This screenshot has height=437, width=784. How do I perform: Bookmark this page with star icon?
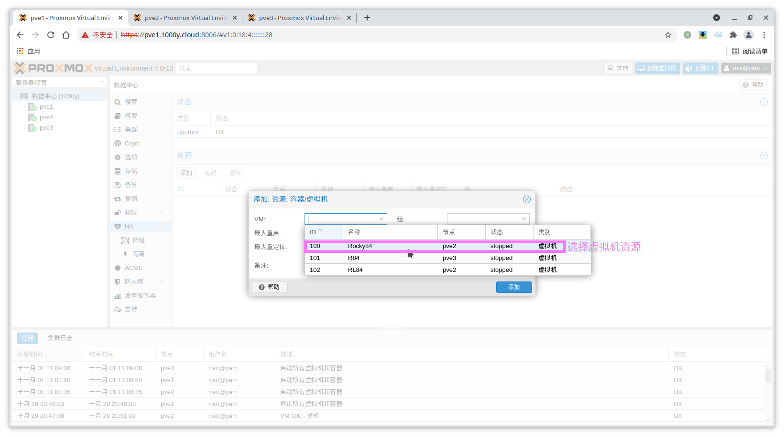pyautogui.click(x=668, y=35)
